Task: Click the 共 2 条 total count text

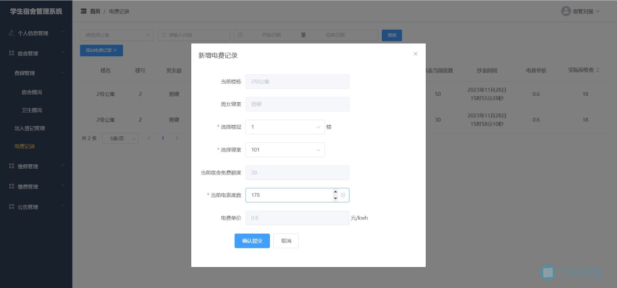Action: (x=89, y=138)
